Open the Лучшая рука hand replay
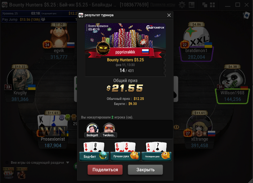The width and height of the screenshot is (253, 183). coord(125,152)
